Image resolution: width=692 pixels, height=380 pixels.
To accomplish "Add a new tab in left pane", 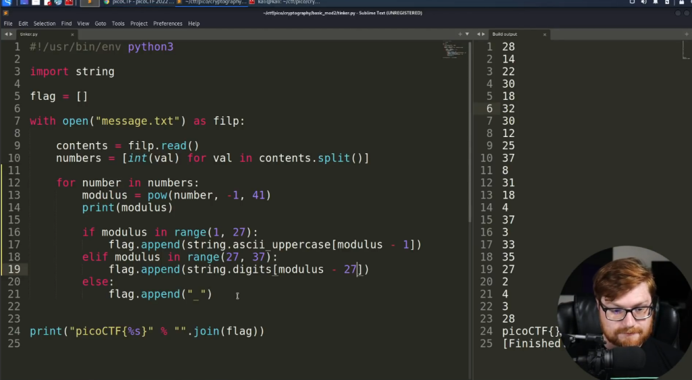I will [460, 34].
